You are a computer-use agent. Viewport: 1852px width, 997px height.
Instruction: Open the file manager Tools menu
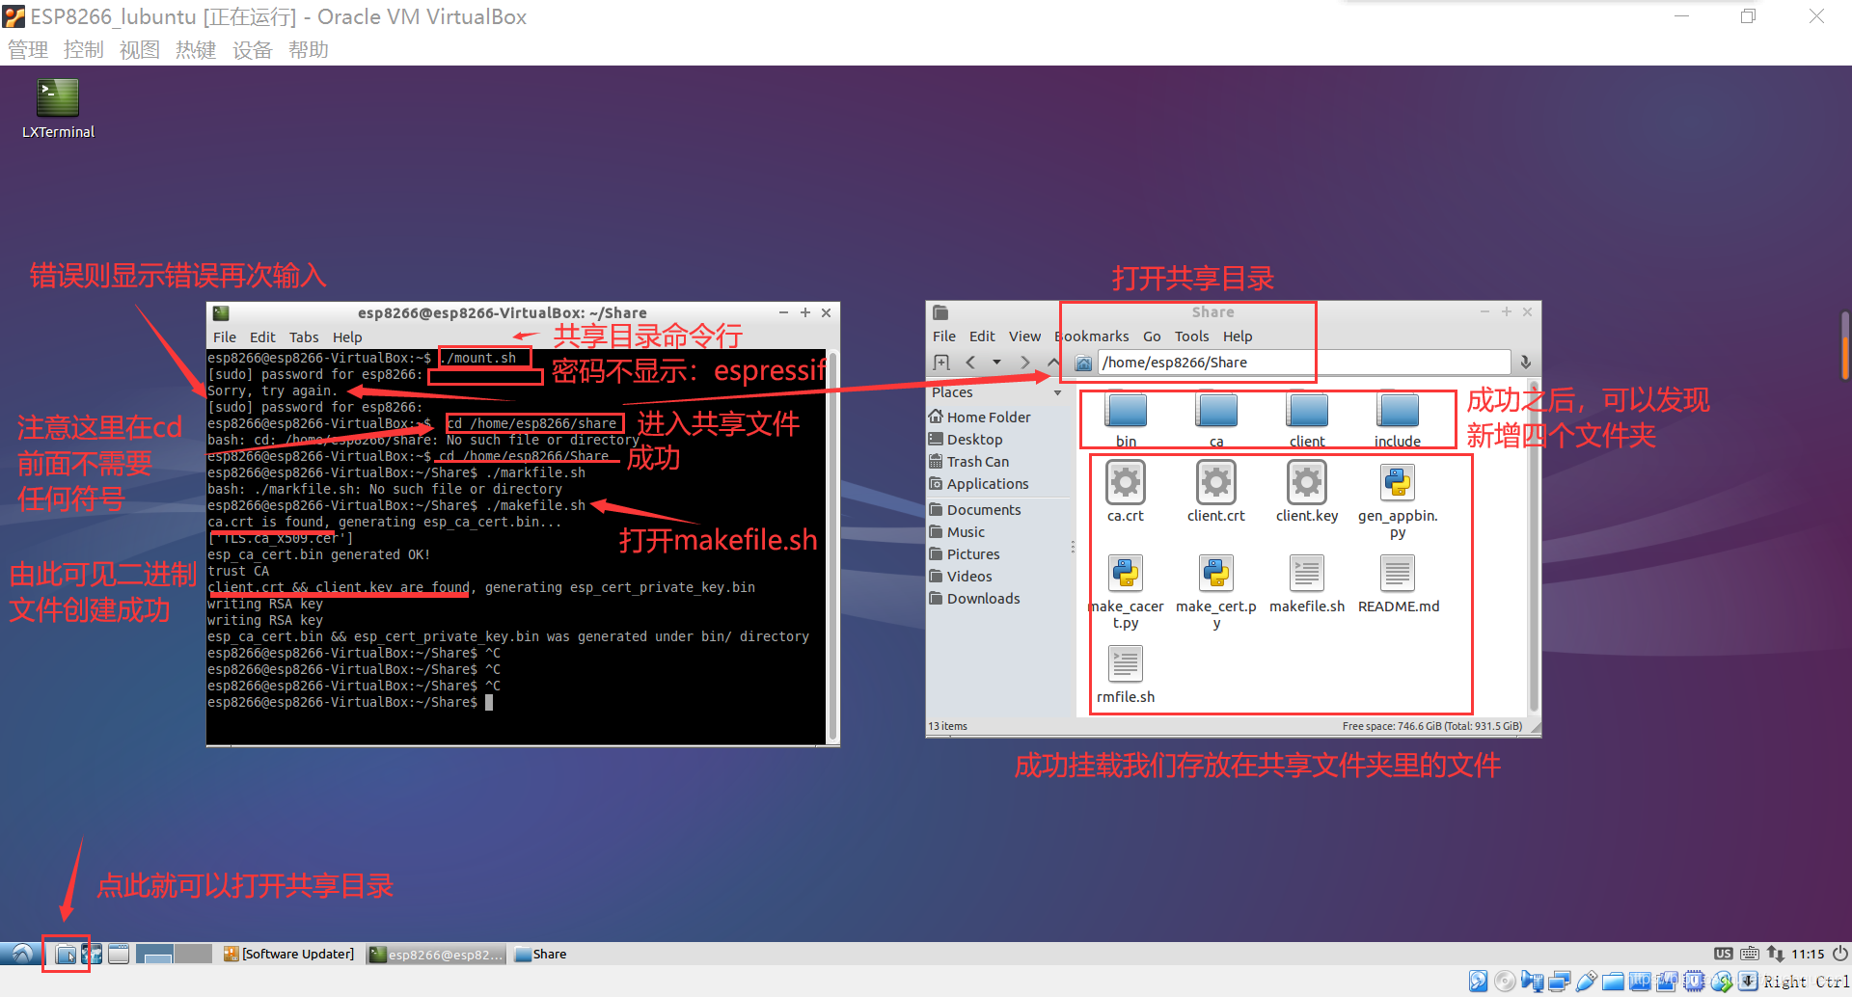click(1191, 337)
